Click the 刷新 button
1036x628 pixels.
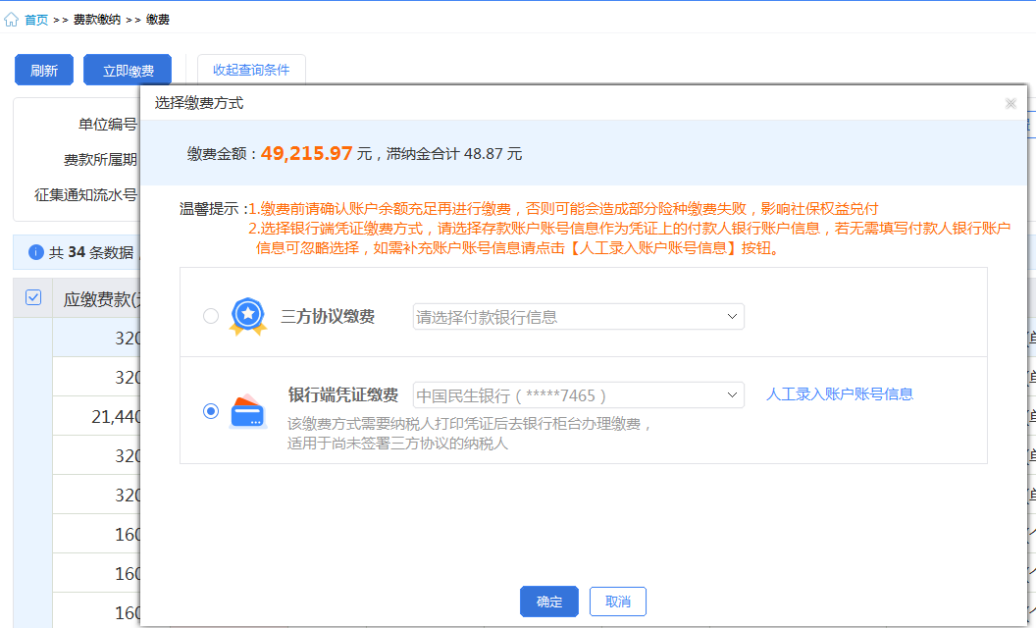pyautogui.click(x=44, y=70)
